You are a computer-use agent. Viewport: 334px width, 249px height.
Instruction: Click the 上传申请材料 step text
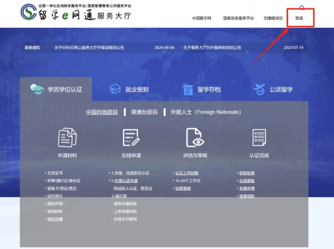[x=125, y=211]
